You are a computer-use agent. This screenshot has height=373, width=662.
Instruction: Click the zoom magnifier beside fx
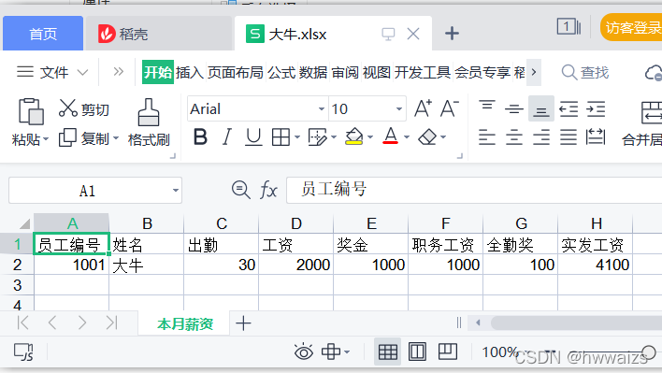click(240, 190)
